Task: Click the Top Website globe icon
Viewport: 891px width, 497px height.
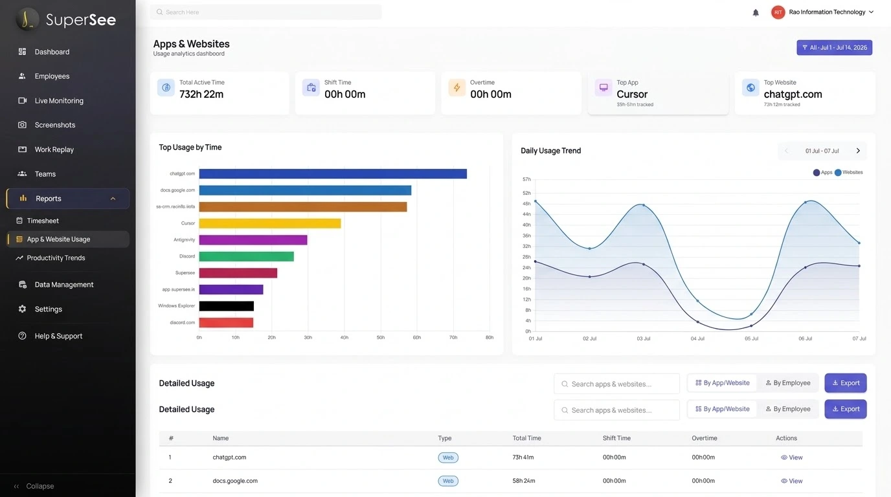Action: (x=750, y=88)
